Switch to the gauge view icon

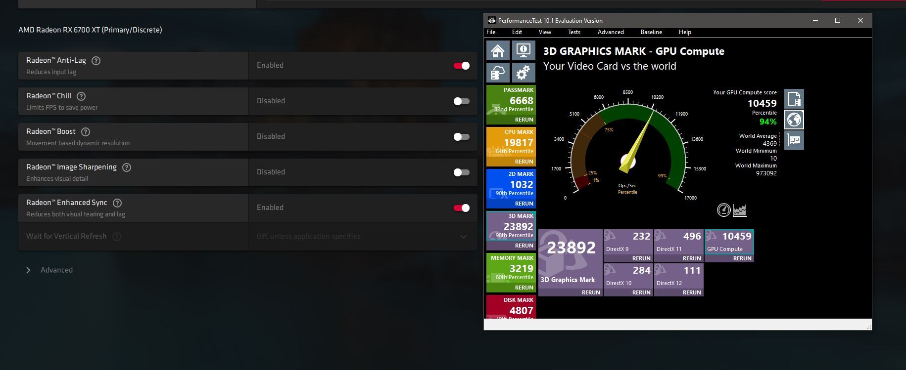pos(724,210)
